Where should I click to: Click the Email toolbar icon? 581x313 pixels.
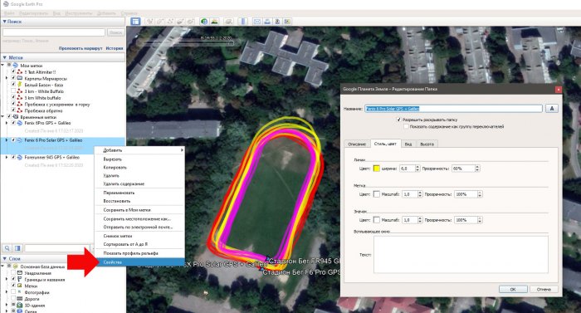click(256, 22)
